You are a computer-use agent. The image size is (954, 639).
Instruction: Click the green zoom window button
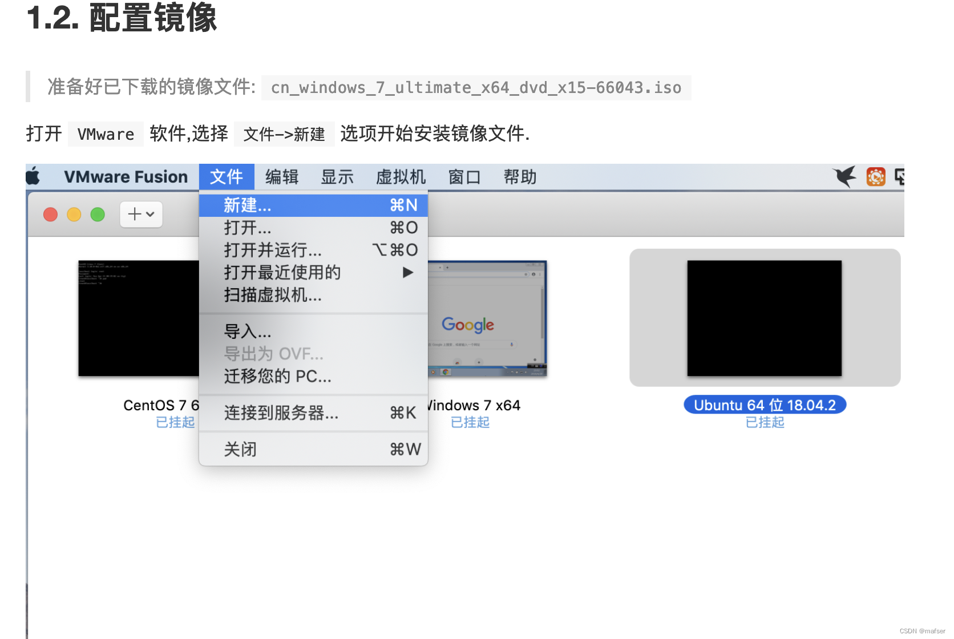tap(98, 215)
